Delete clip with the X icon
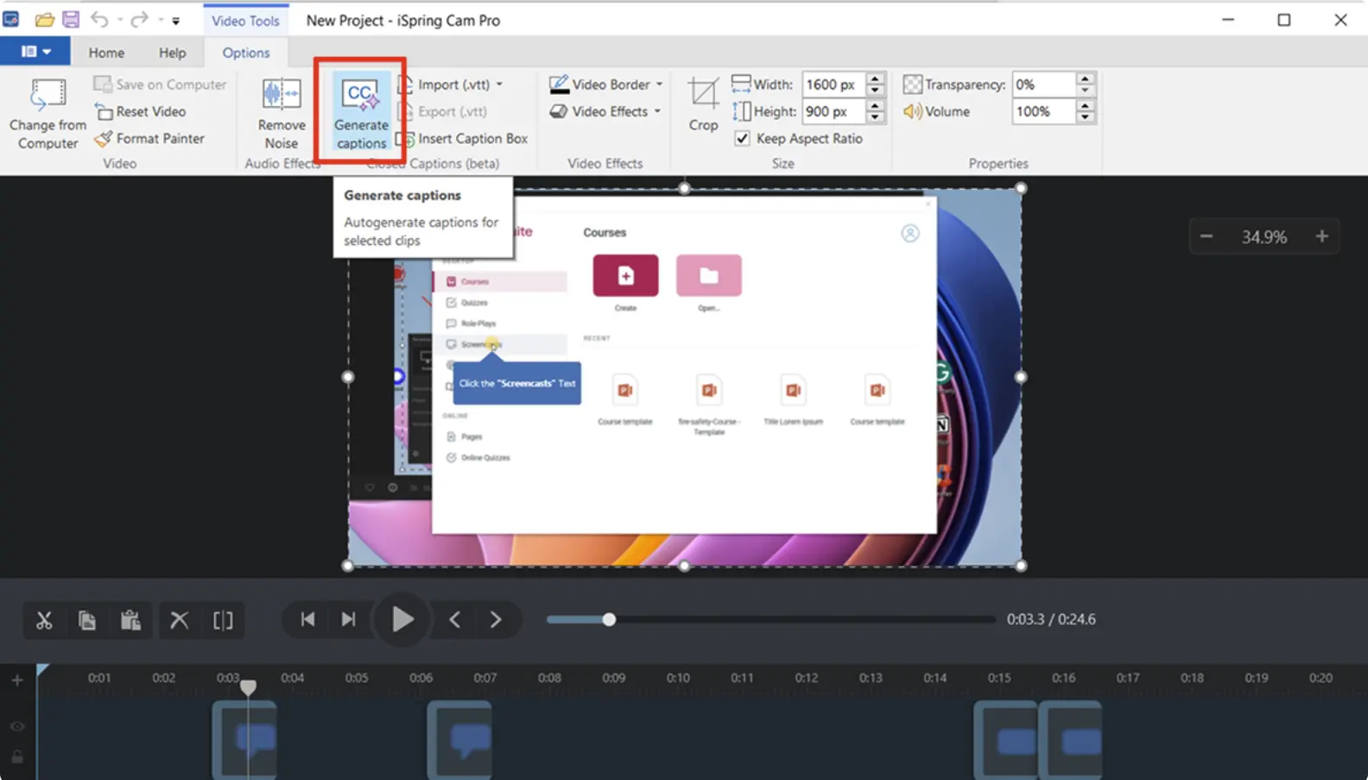This screenshot has width=1368, height=780. point(180,620)
